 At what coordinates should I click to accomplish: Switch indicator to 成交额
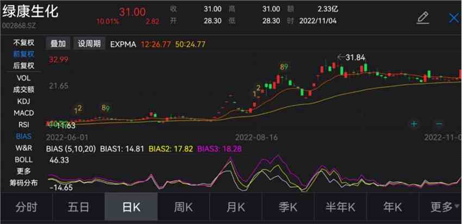[23, 90]
